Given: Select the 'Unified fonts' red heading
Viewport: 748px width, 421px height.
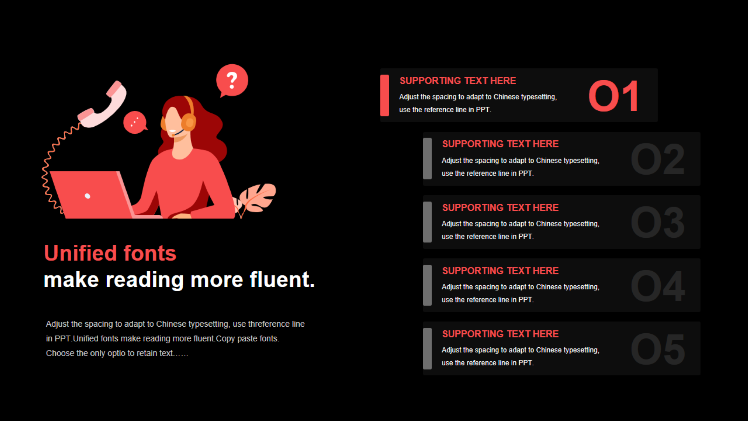Looking at the screenshot, I should tap(110, 253).
